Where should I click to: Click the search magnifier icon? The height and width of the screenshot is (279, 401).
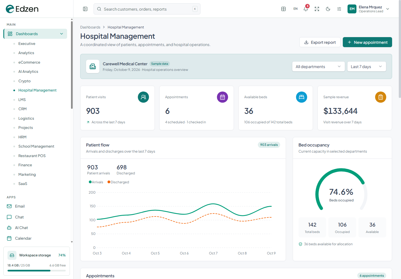[99, 9]
